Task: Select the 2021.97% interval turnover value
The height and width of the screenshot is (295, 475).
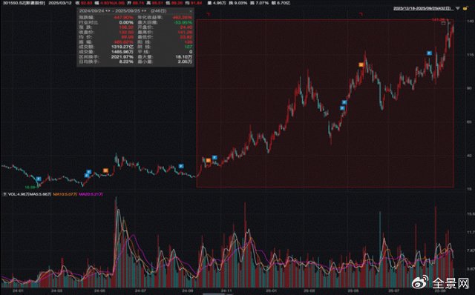Action: [x=122, y=57]
